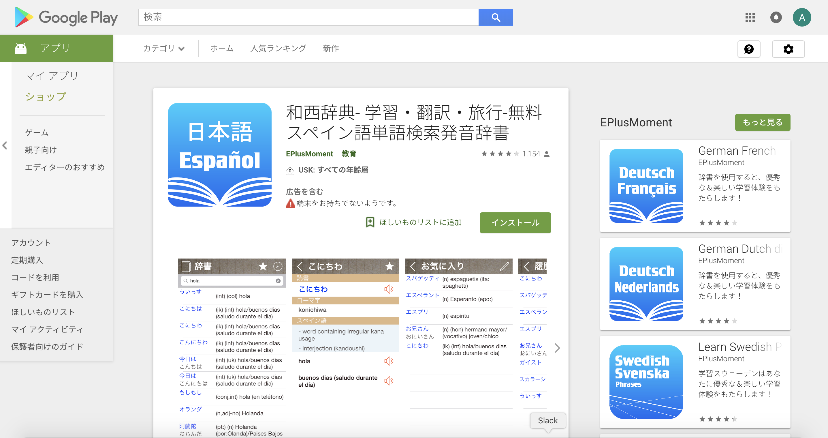Click the EPlusMoment section heading on the right

pyautogui.click(x=636, y=123)
